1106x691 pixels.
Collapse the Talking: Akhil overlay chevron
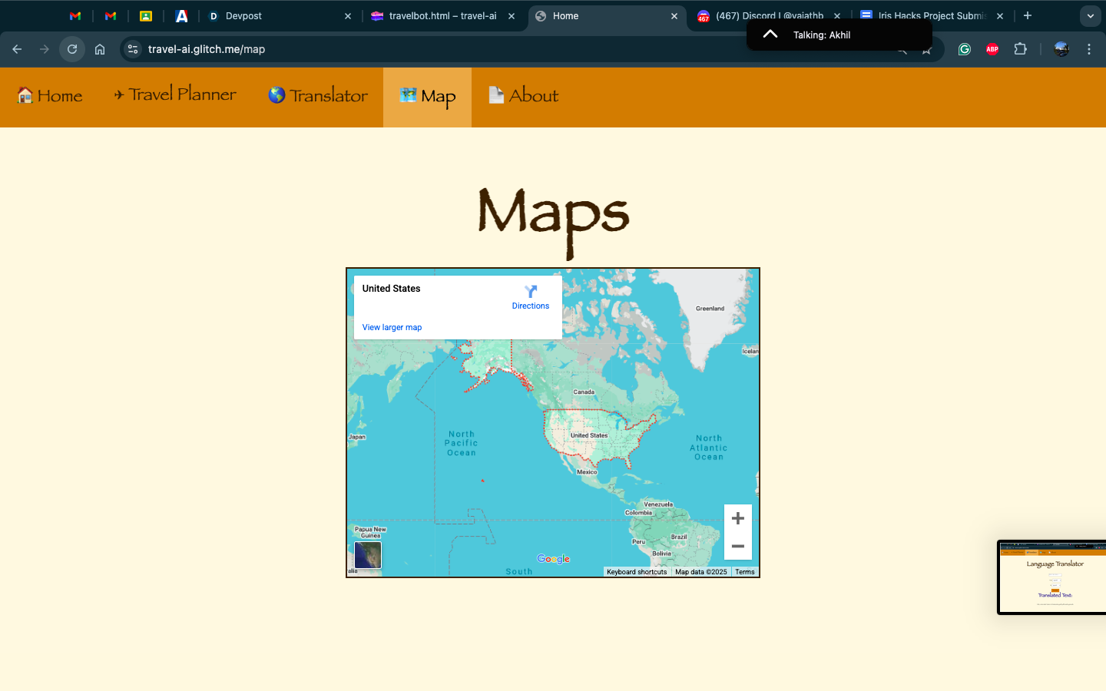click(x=770, y=35)
